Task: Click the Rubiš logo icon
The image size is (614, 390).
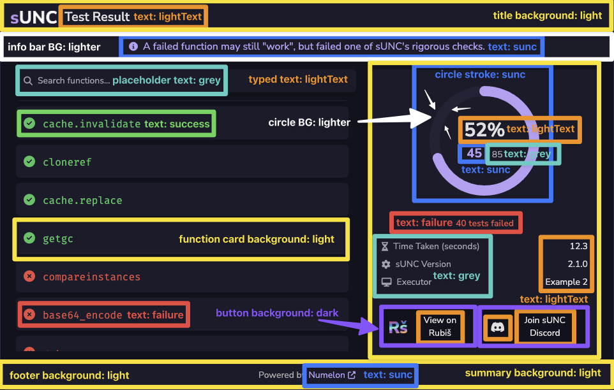Action: 398,327
